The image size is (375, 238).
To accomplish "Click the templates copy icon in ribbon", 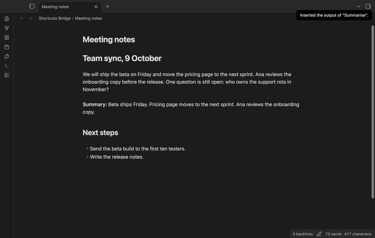I will coord(7,56).
